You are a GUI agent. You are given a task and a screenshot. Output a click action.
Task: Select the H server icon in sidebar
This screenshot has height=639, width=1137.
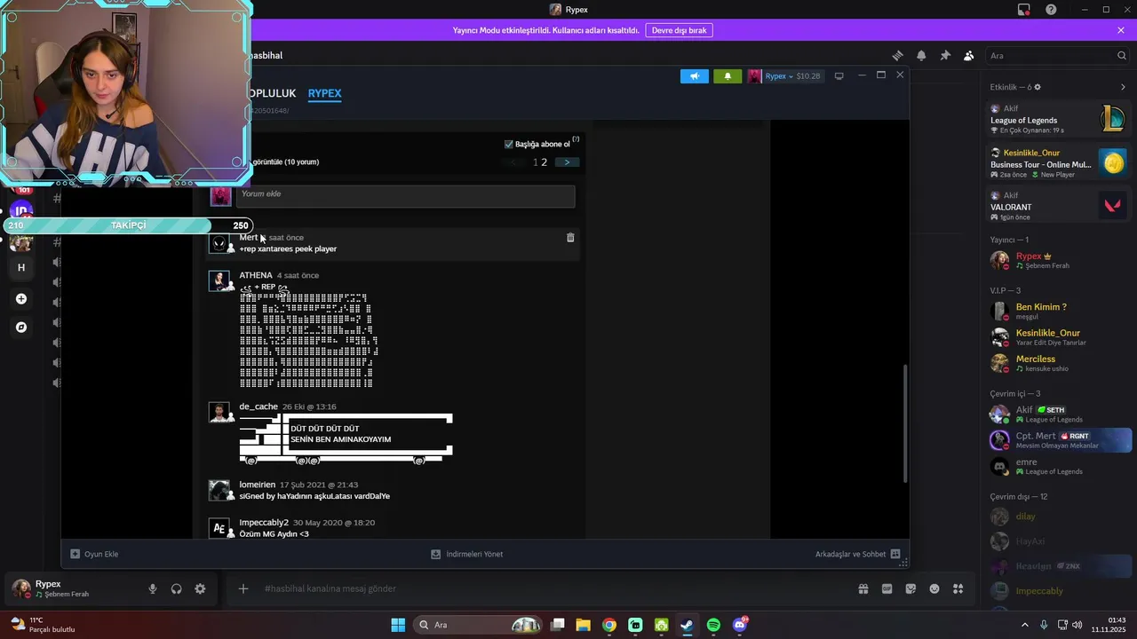point(21,267)
